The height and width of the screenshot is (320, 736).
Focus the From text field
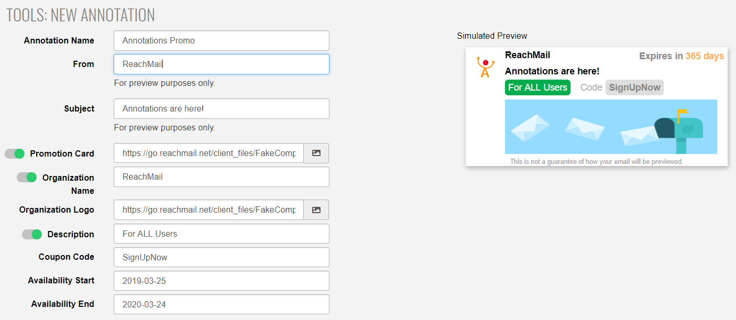click(221, 64)
